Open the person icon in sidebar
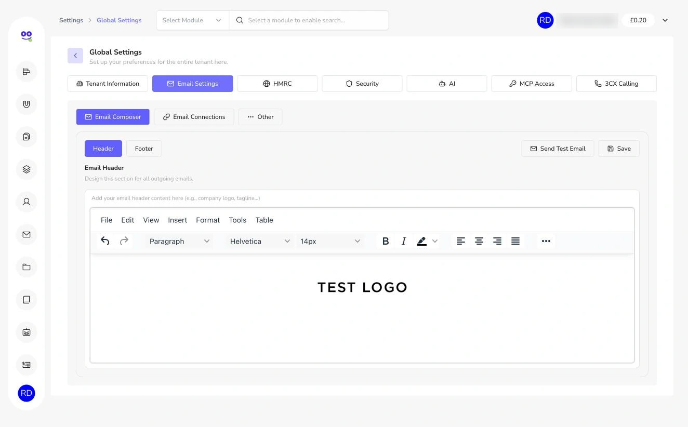The image size is (688, 427). (27, 202)
